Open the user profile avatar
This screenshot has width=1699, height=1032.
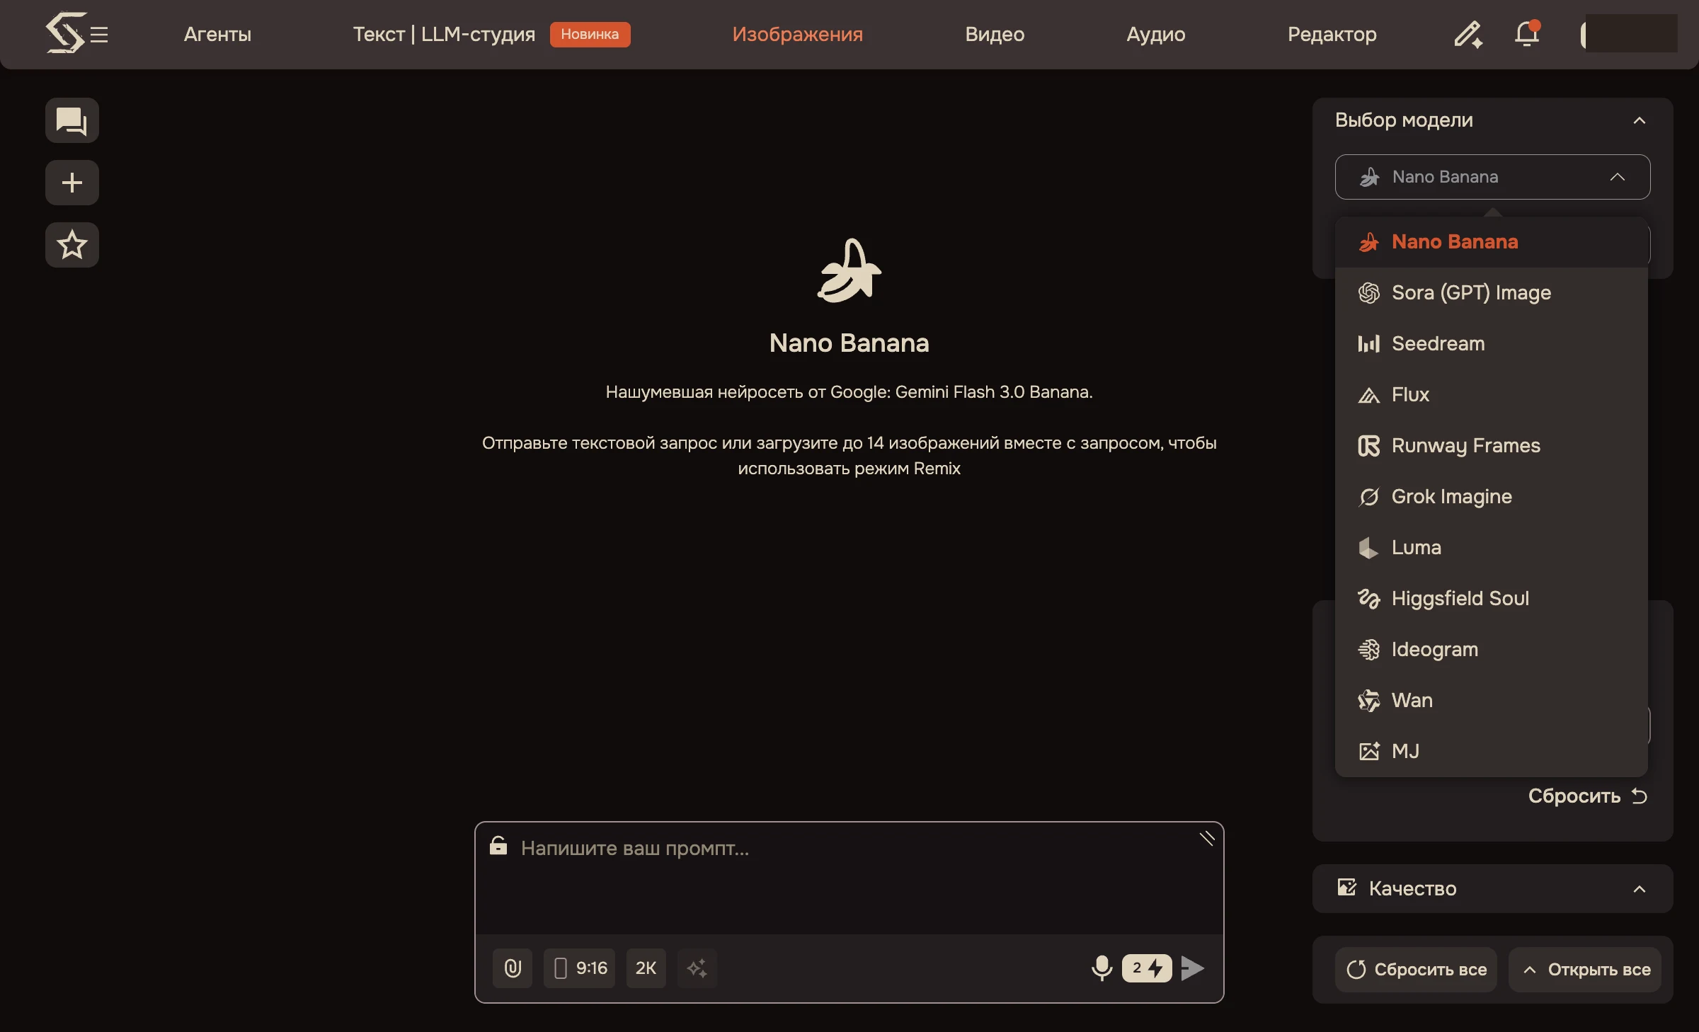[1629, 34]
